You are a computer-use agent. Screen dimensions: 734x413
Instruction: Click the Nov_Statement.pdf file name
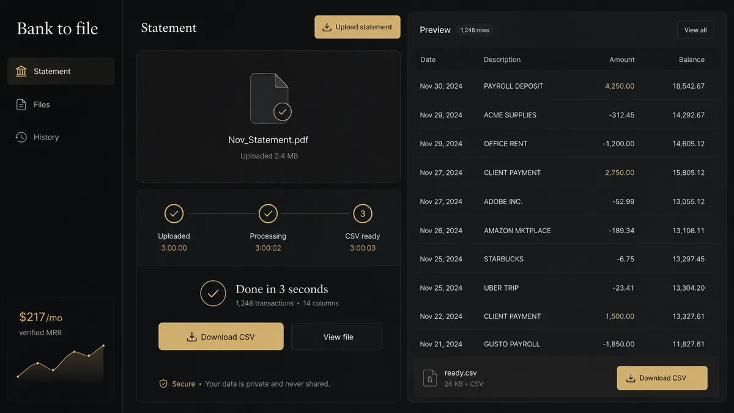click(x=268, y=140)
